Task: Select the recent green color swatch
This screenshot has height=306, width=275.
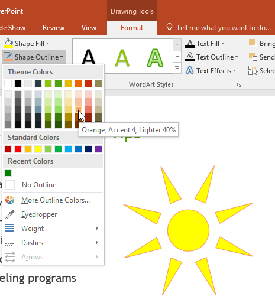Action: click(x=8, y=173)
